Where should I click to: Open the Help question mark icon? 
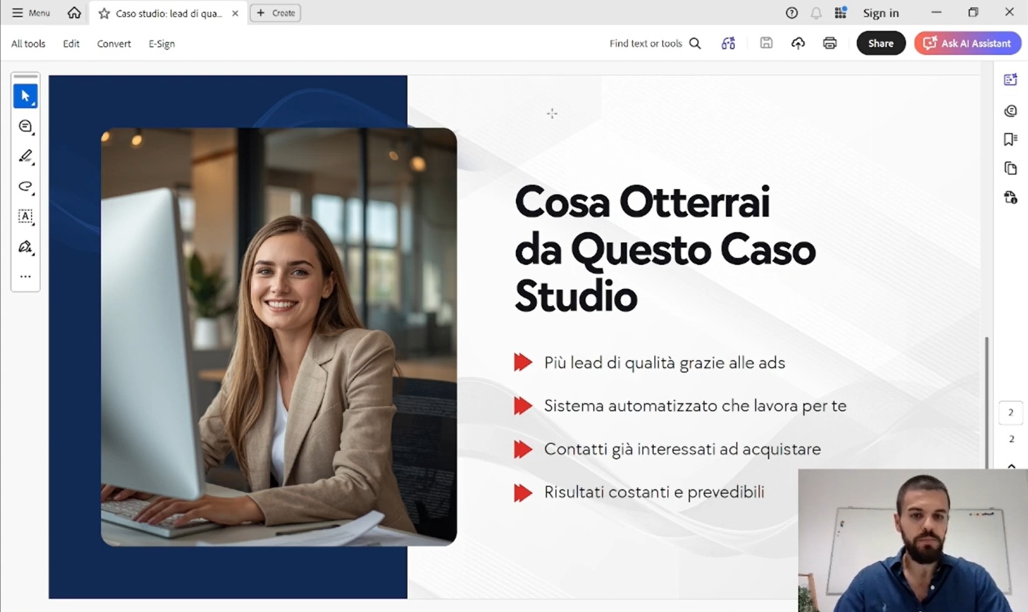[x=792, y=13]
